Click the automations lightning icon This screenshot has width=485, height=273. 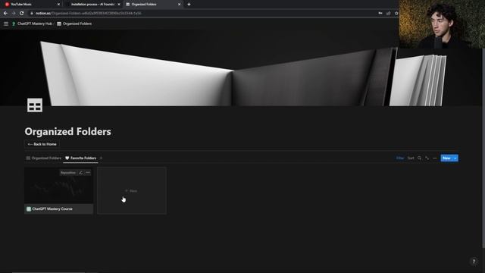click(x=427, y=158)
